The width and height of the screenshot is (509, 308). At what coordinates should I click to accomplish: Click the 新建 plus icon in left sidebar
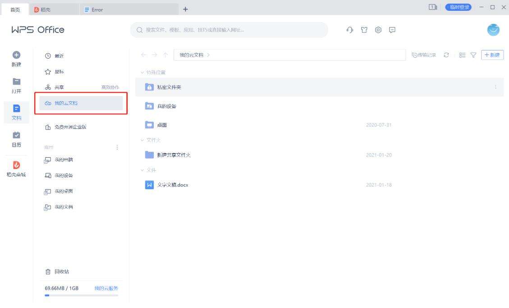16,56
